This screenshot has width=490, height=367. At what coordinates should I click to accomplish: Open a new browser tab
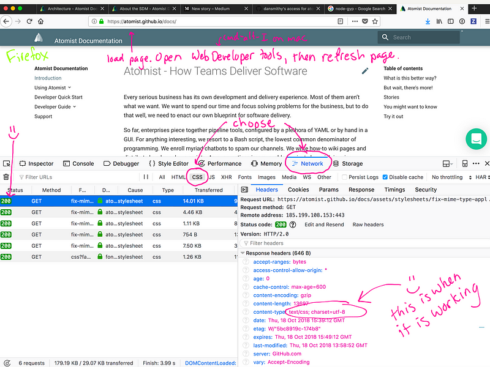474,9
